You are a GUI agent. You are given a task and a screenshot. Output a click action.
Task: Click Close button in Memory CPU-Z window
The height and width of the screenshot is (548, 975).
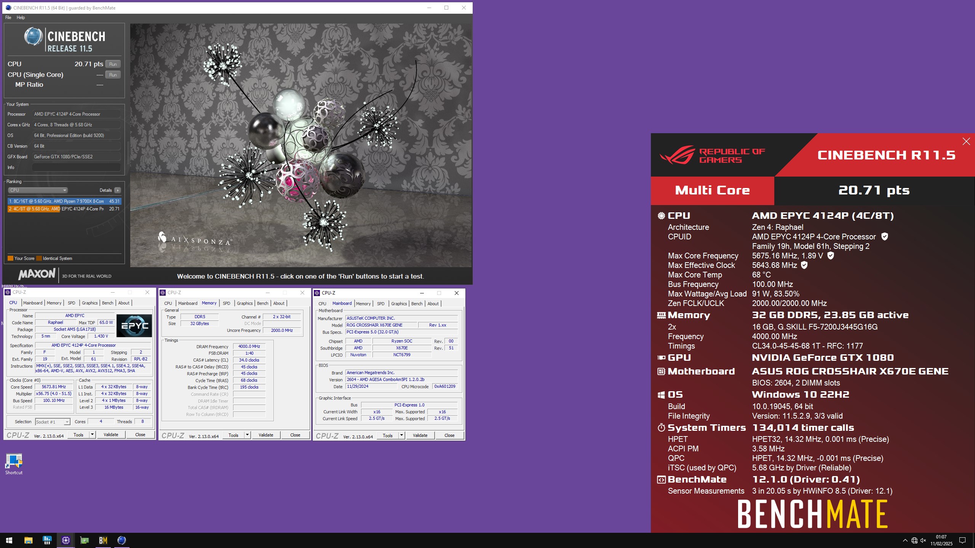point(295,435)
